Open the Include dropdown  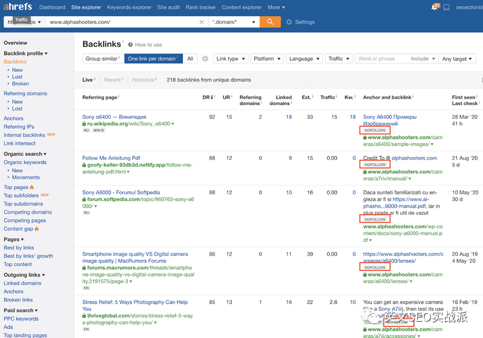click(x=423, y=59)
